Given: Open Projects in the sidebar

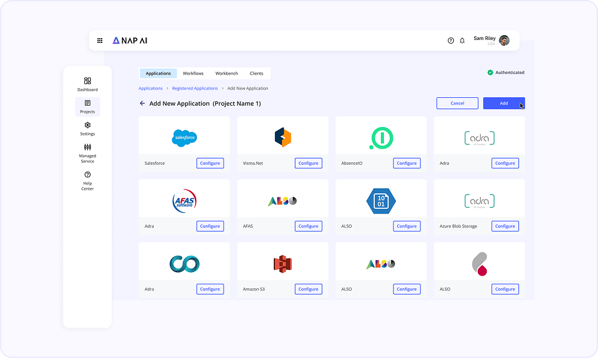Looking at the screenshot, I should [87, 107].
